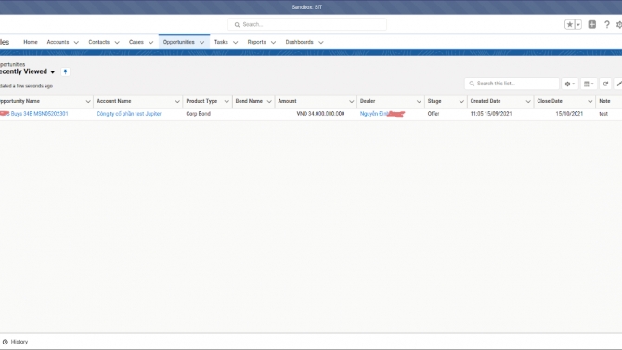Click the global Search field
This screenshot has width=622, height=350.
[307, 25]
